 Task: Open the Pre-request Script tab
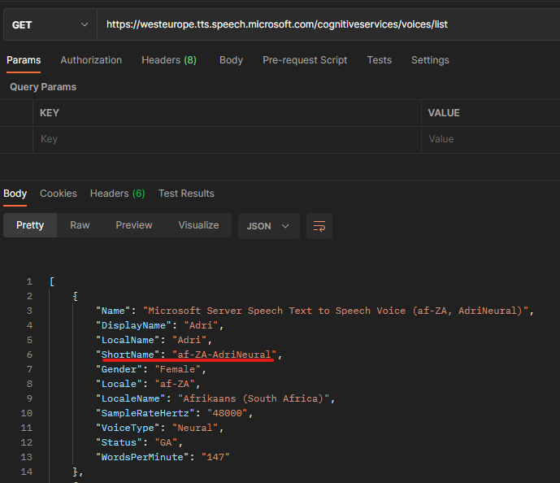(305, 60)
